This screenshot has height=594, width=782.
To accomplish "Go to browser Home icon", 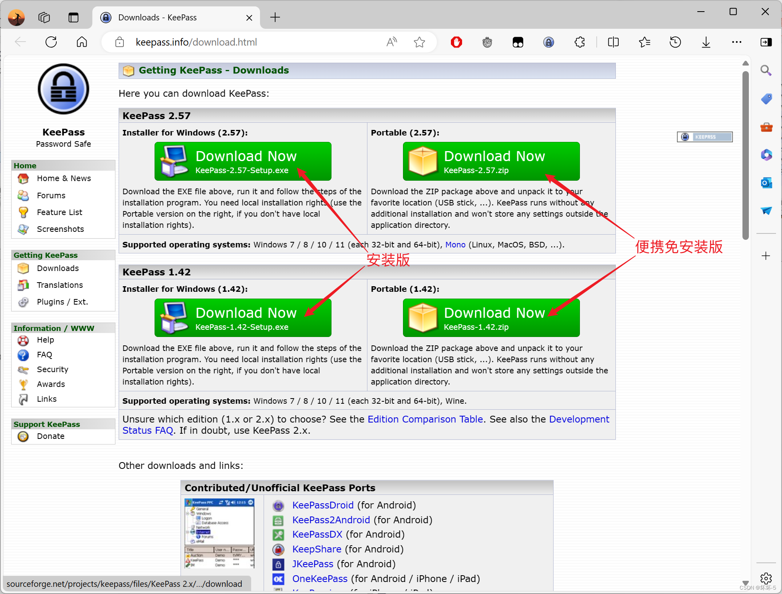I will 82,42.
